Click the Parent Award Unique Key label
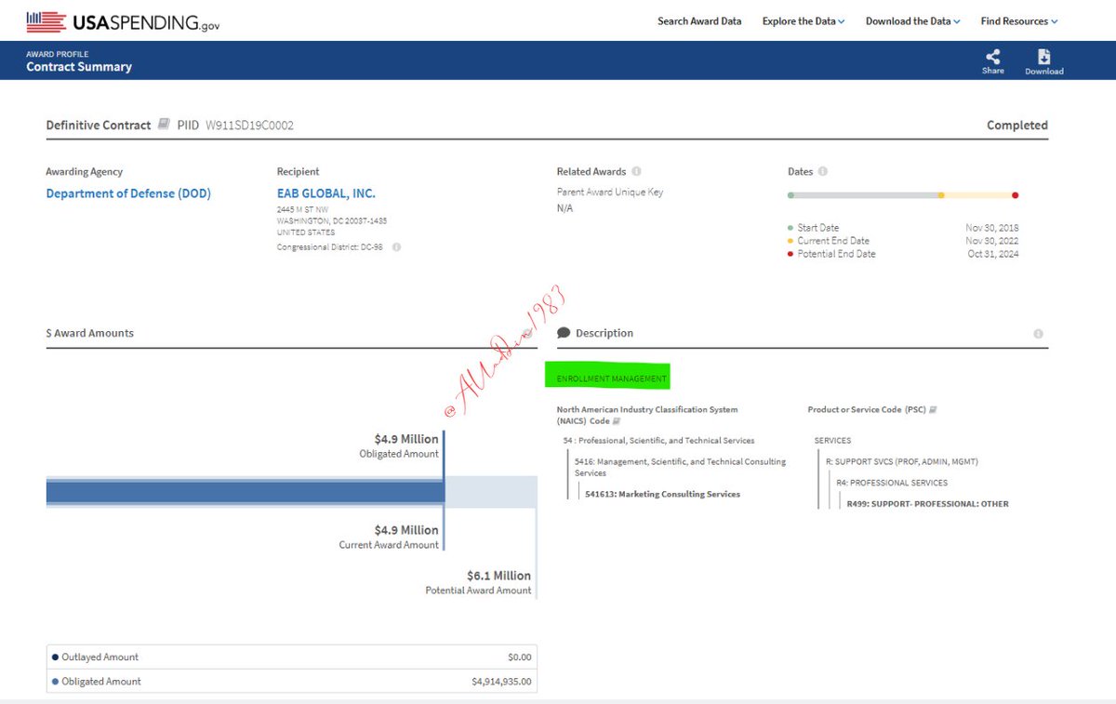This screenshot has height=704, width=1116. (609, 192)
